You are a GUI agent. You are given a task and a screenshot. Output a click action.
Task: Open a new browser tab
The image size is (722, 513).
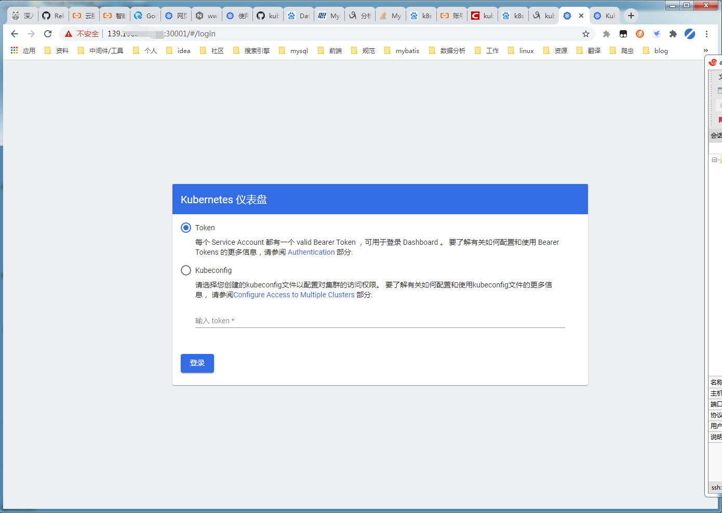coord(631,16)
